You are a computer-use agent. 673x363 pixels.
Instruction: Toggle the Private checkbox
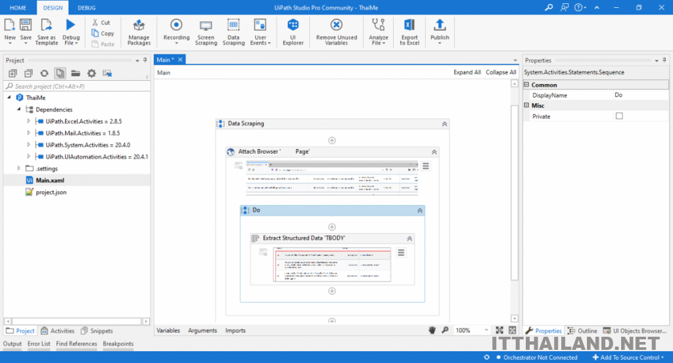[619, 116]
